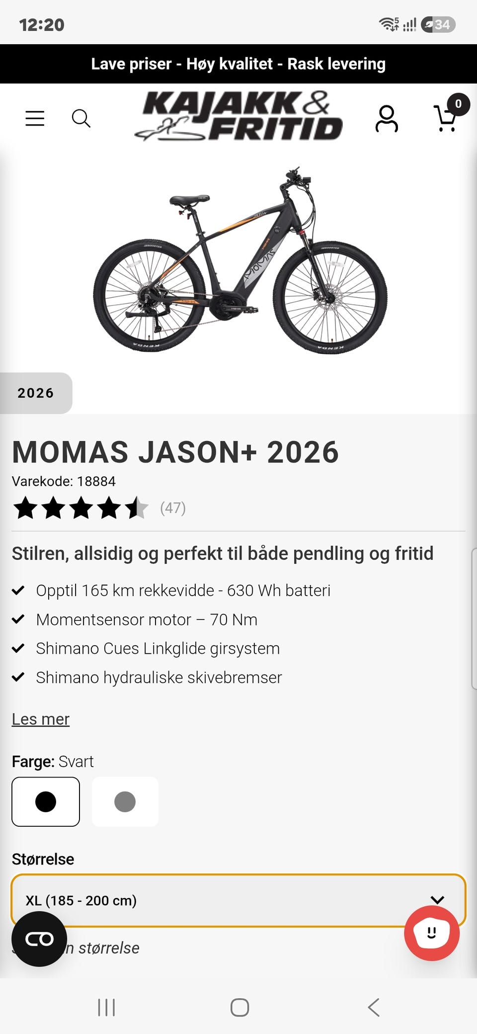
Task: Tap the 2026 model year badge
Action: pyautogui.click(x=36, y=393)
